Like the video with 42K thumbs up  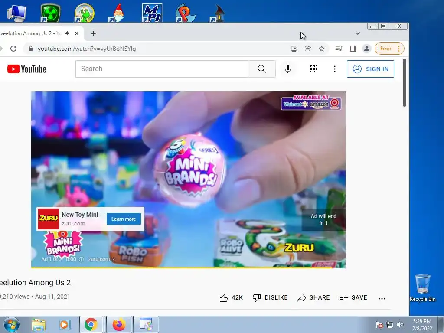pyautogui.click(x=231, y=297)
